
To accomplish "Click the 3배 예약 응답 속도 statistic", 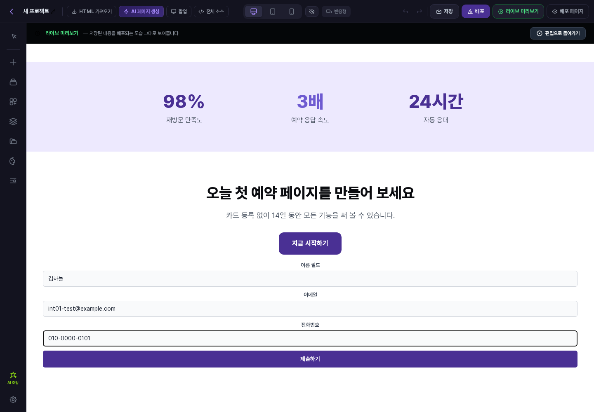I will pos(310,108).
